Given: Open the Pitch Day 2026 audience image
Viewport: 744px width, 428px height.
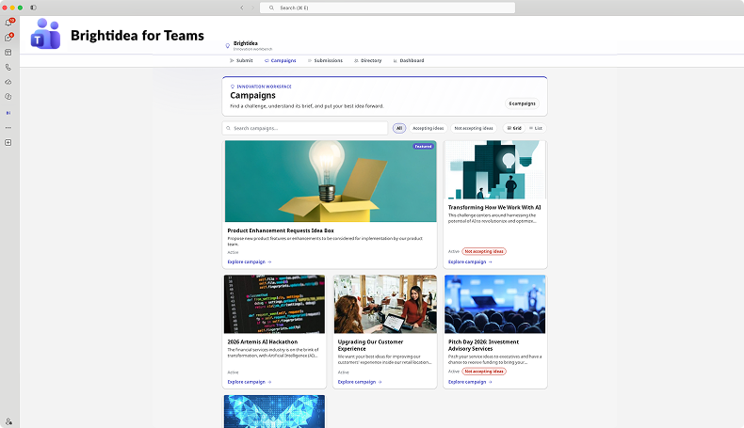Looking at the screenshot, I should [x=494, y=304].
